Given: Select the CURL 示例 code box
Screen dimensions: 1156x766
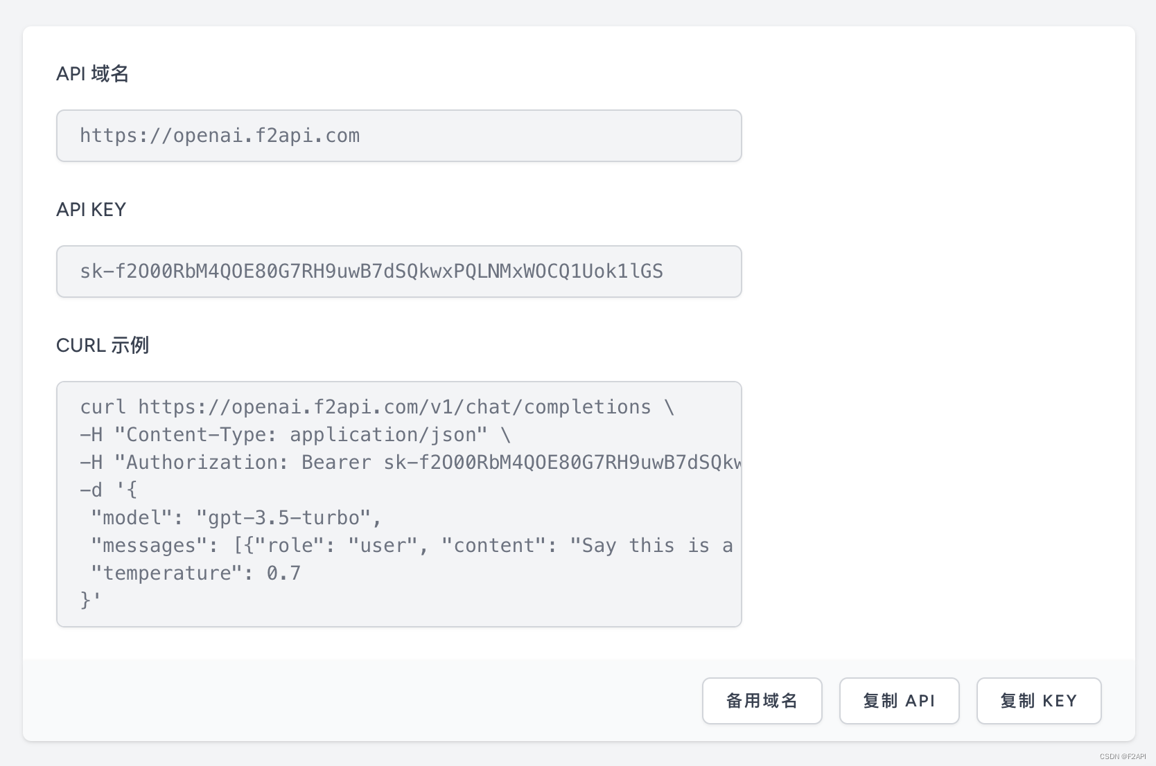Looking at the screenshot, I should coord(399,504).
